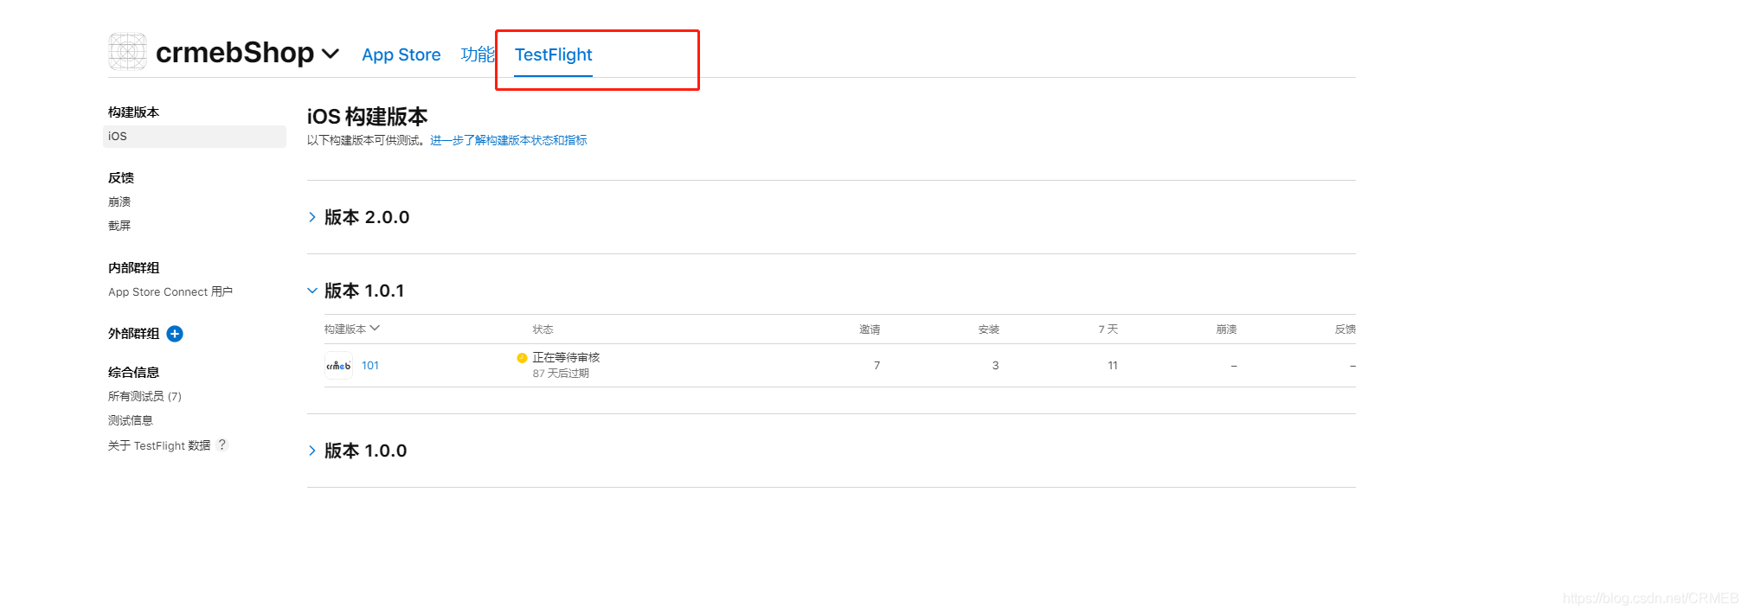Click 7-day sessions value 11
This screenshot has height=614, width=1747.
coord(1113,366)
